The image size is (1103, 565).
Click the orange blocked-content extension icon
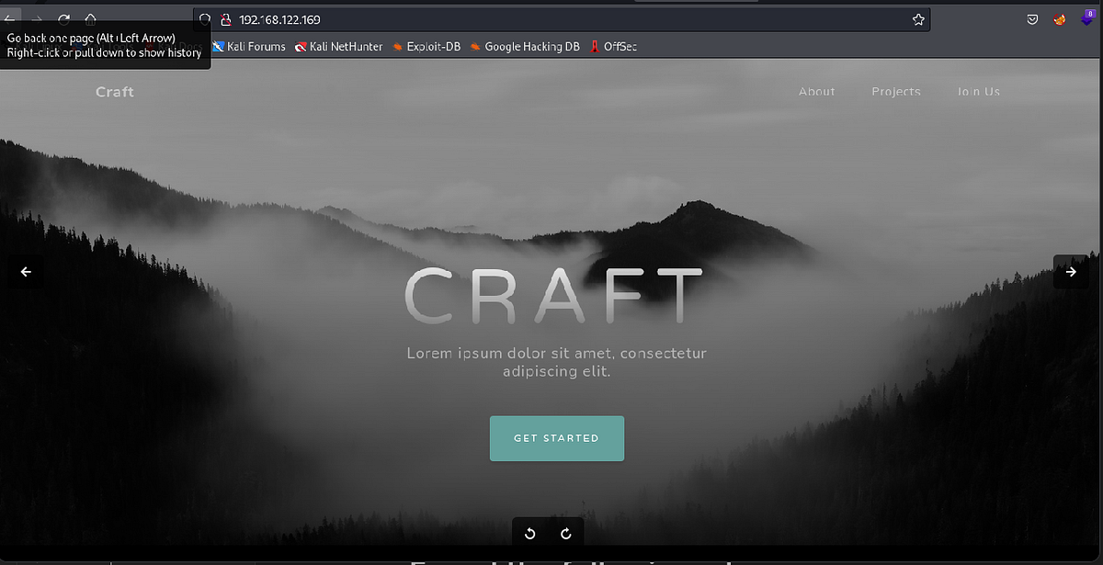[x=1059, y=18]
